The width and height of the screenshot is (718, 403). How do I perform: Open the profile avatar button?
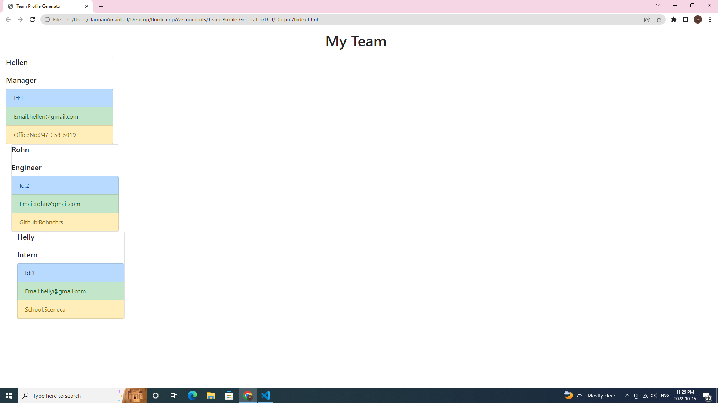pyautogui.click(x=698, y=19)
